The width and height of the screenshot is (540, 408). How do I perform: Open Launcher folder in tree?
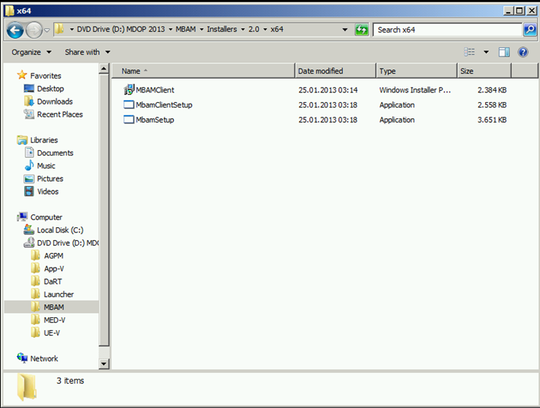click(59, 294)
